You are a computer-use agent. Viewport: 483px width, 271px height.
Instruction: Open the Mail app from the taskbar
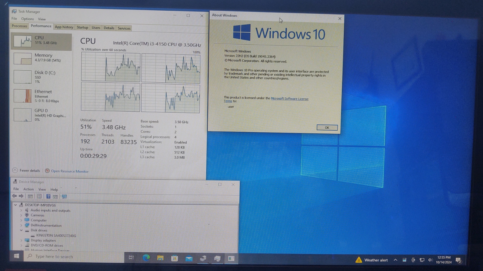click(189, 258)
